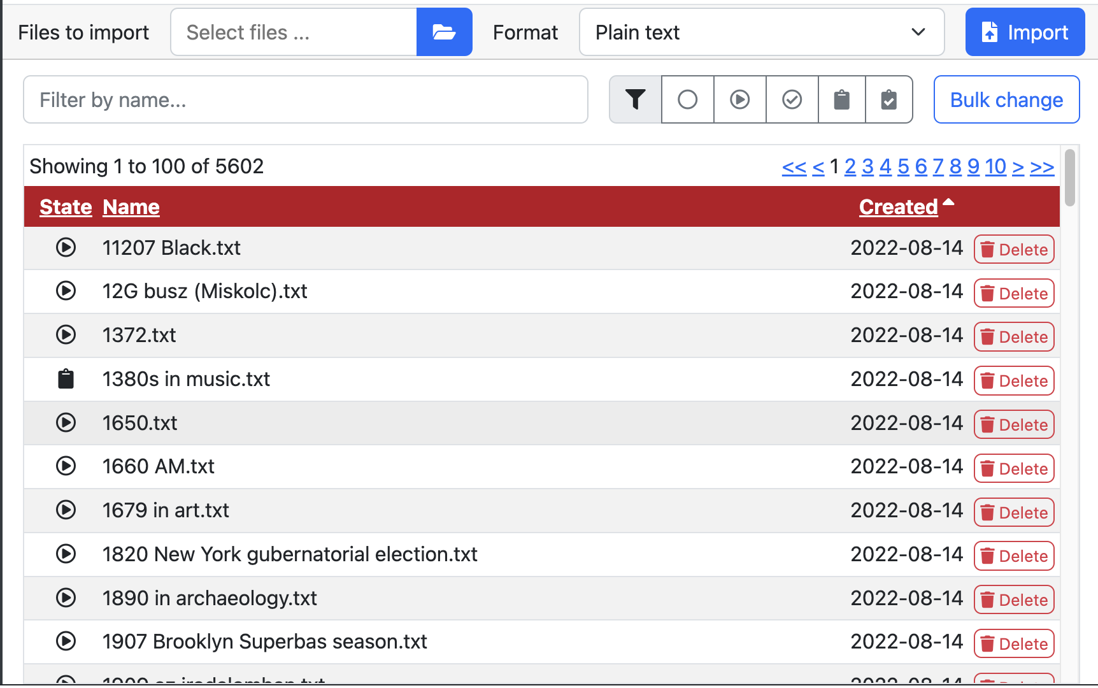Sort the table by Name column
1098x688 pixels.
[x=131, y=207]
